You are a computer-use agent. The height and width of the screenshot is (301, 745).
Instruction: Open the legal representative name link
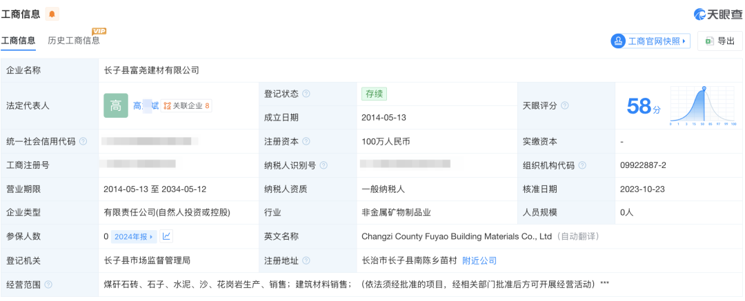click(x=146, y=105)
